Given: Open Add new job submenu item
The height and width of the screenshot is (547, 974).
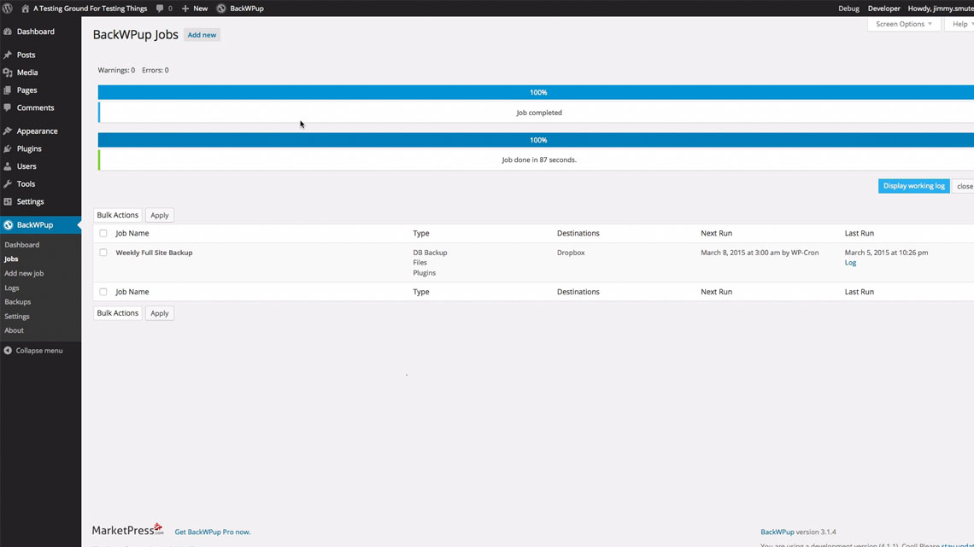Looking at the screenshot, I should tap(24, 273).
